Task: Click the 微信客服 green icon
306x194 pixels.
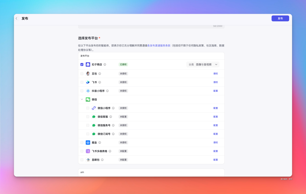Action: pos(94,117)
